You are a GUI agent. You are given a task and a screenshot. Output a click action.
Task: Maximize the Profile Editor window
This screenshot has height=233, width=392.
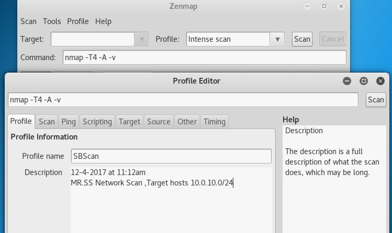tap(363, 81)
